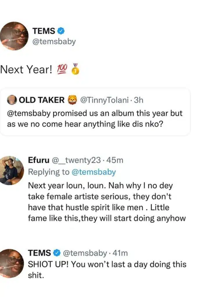
Task: Click @temsbaby in the 'Replying to' line
Action: point(93,172)
